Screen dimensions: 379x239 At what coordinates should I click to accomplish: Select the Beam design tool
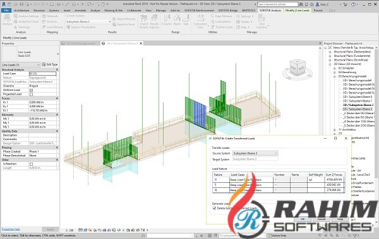click(177, 20)
